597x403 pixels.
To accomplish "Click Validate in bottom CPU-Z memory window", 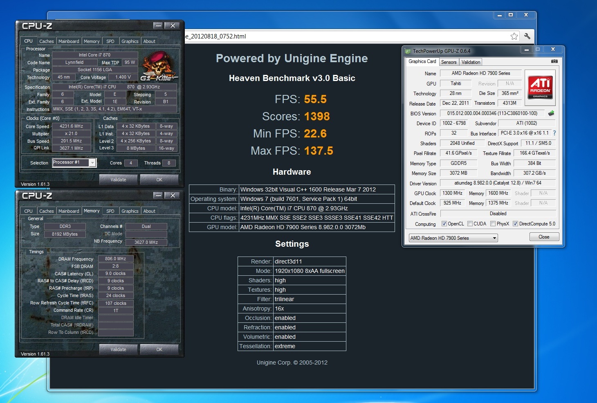I will 118,349.
